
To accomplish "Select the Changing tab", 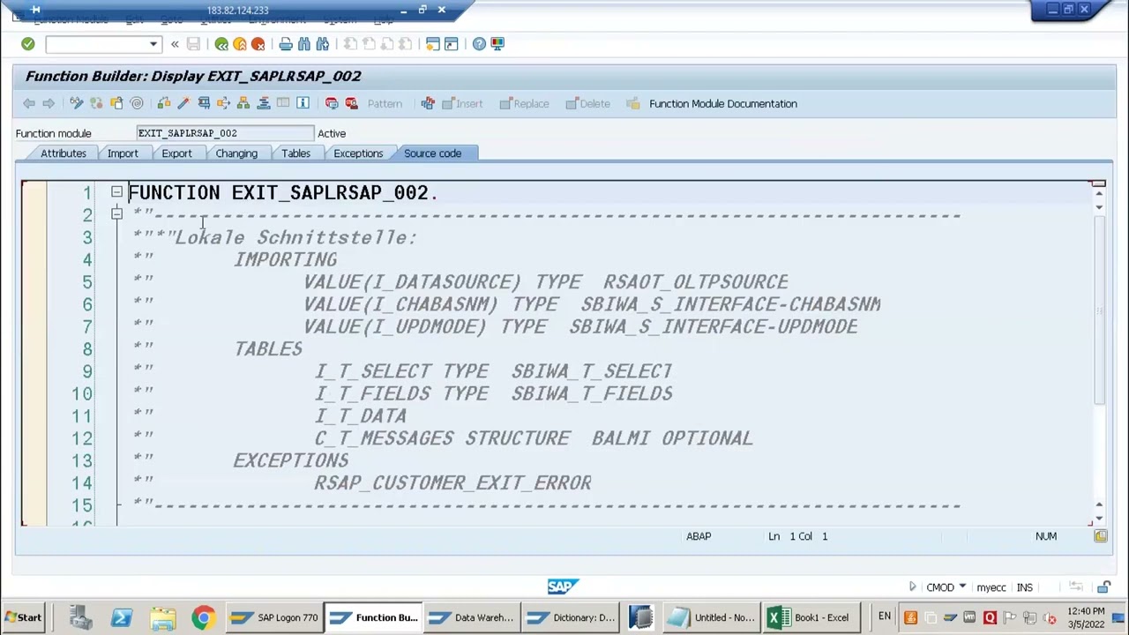I will [x=236, y=153].
